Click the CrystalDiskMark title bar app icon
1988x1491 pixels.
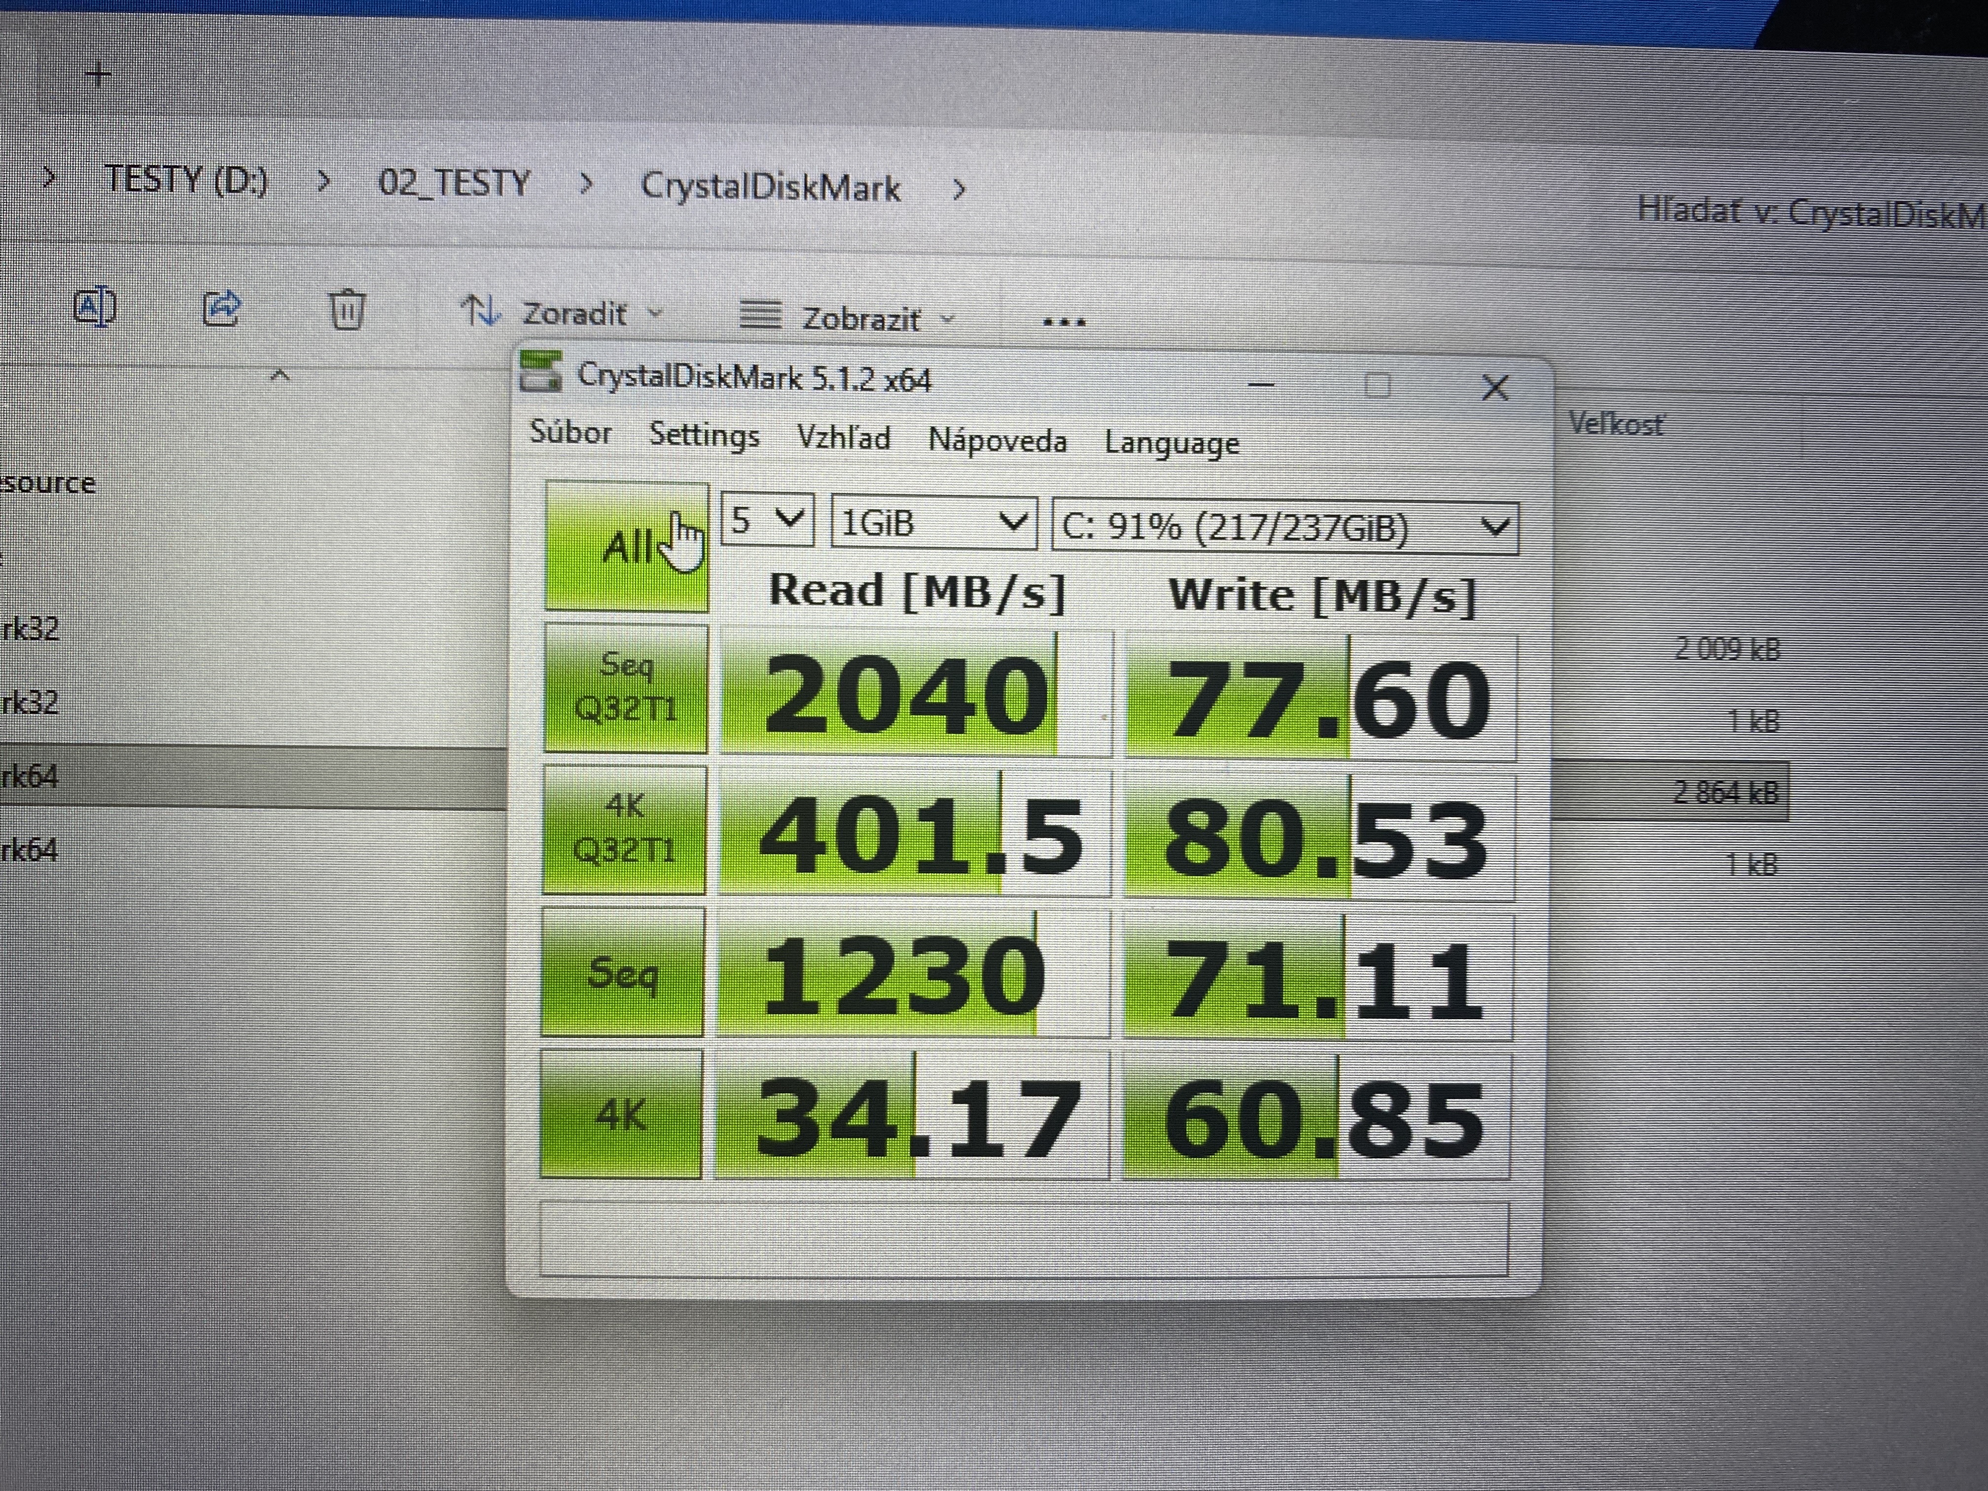(x=542, y=372)
